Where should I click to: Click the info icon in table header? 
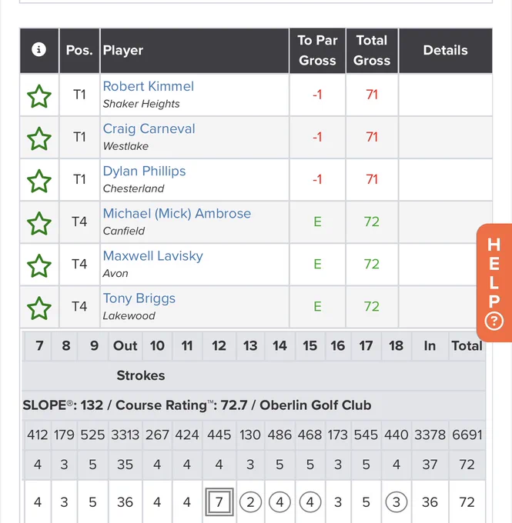coord(38,50)
